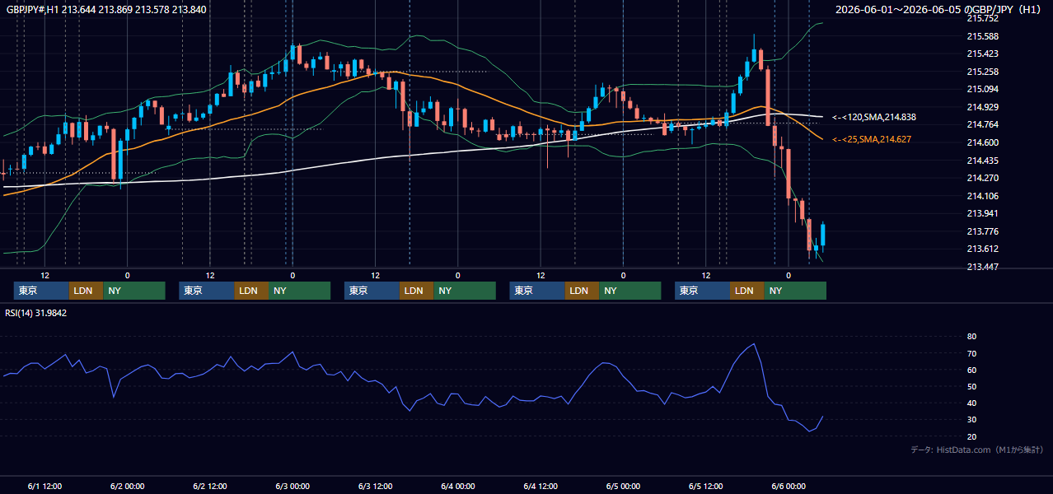Click the 6/2 00:00 time axis label

pyautogui.click(x=127, y=486)
